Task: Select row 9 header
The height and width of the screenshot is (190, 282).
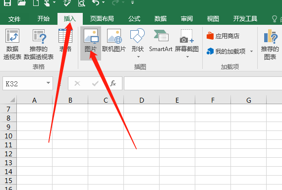Action: point(8,127)
